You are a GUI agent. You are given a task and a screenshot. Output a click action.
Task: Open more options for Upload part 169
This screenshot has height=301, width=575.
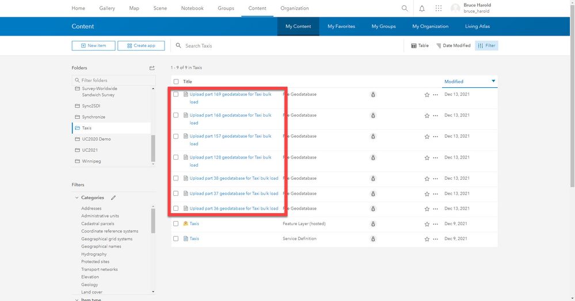(x=435, y=95)
